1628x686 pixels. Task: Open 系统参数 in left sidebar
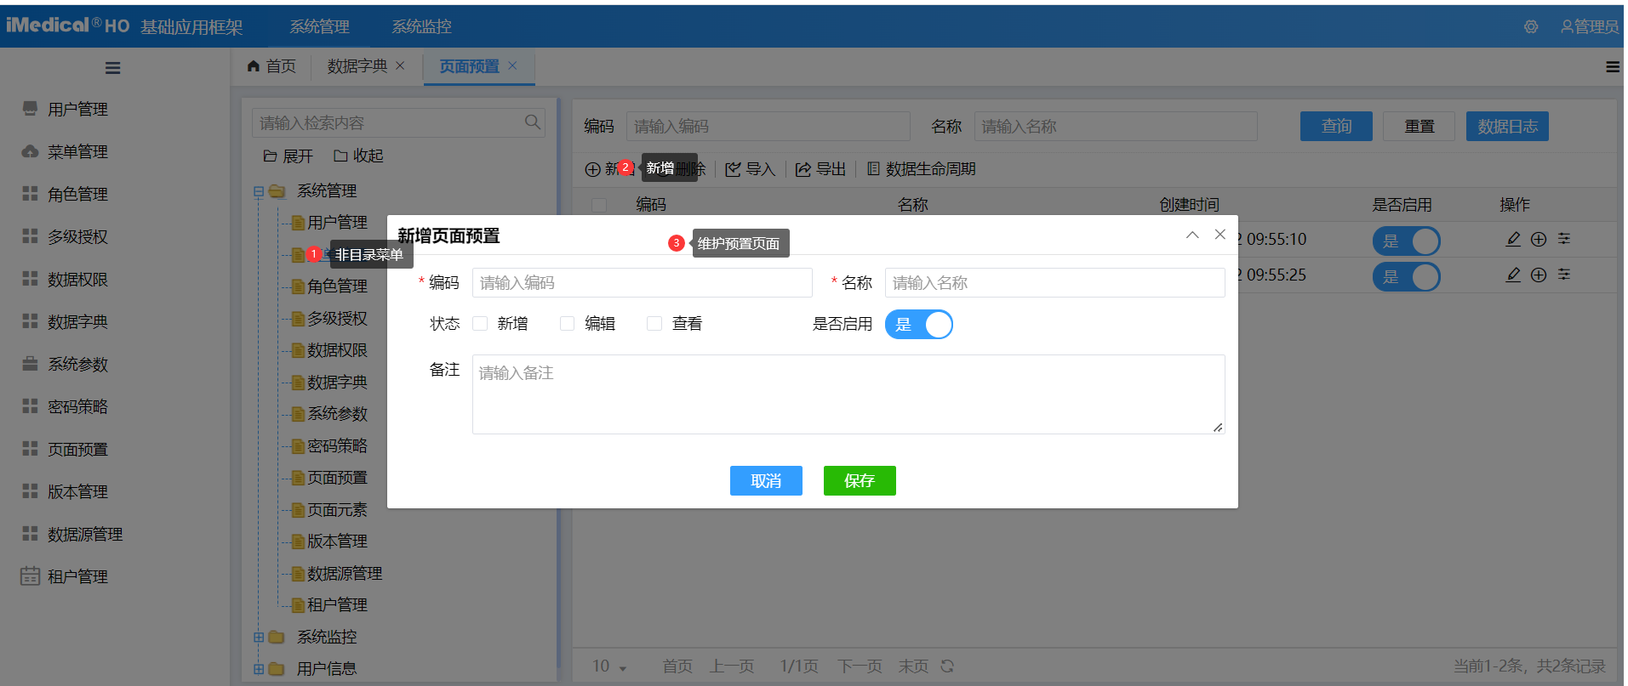click(x=77, y=364)
